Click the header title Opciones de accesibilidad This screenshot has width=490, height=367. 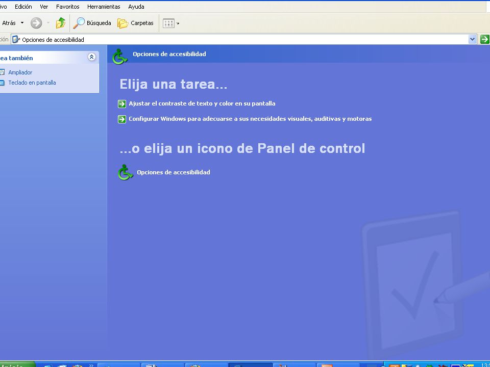(x=169, y=54)
